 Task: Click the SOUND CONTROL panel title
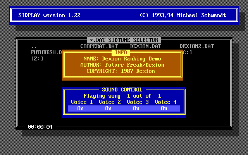[122, 90]
